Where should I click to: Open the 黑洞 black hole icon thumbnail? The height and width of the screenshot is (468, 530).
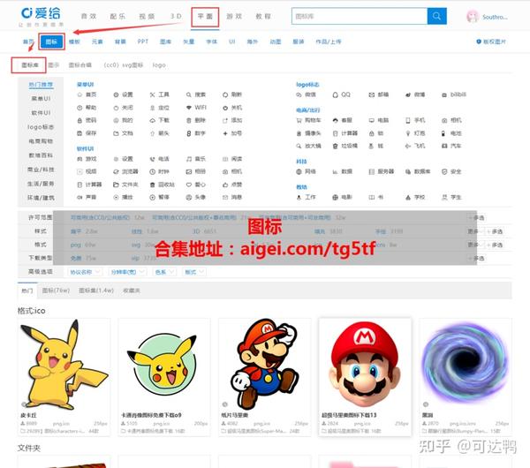click(x=466, y=365)
